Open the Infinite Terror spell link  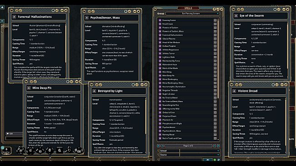coord(160,54)
